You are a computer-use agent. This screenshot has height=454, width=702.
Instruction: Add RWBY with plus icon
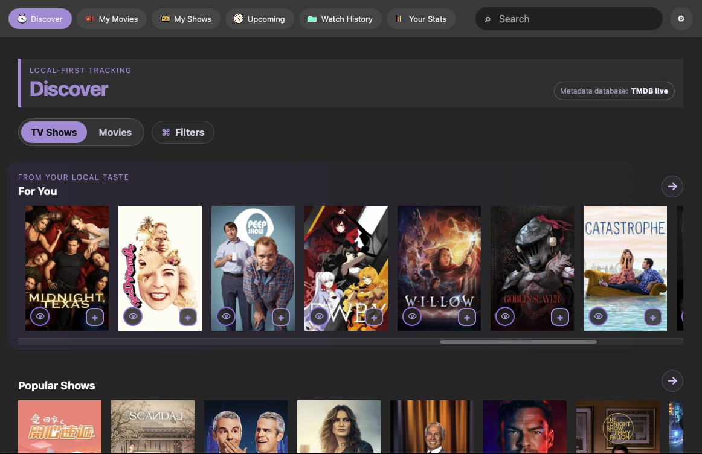coord(375,317)
